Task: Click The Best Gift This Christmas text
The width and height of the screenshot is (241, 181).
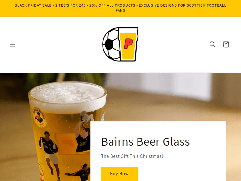Action: (x=132, y=156)
